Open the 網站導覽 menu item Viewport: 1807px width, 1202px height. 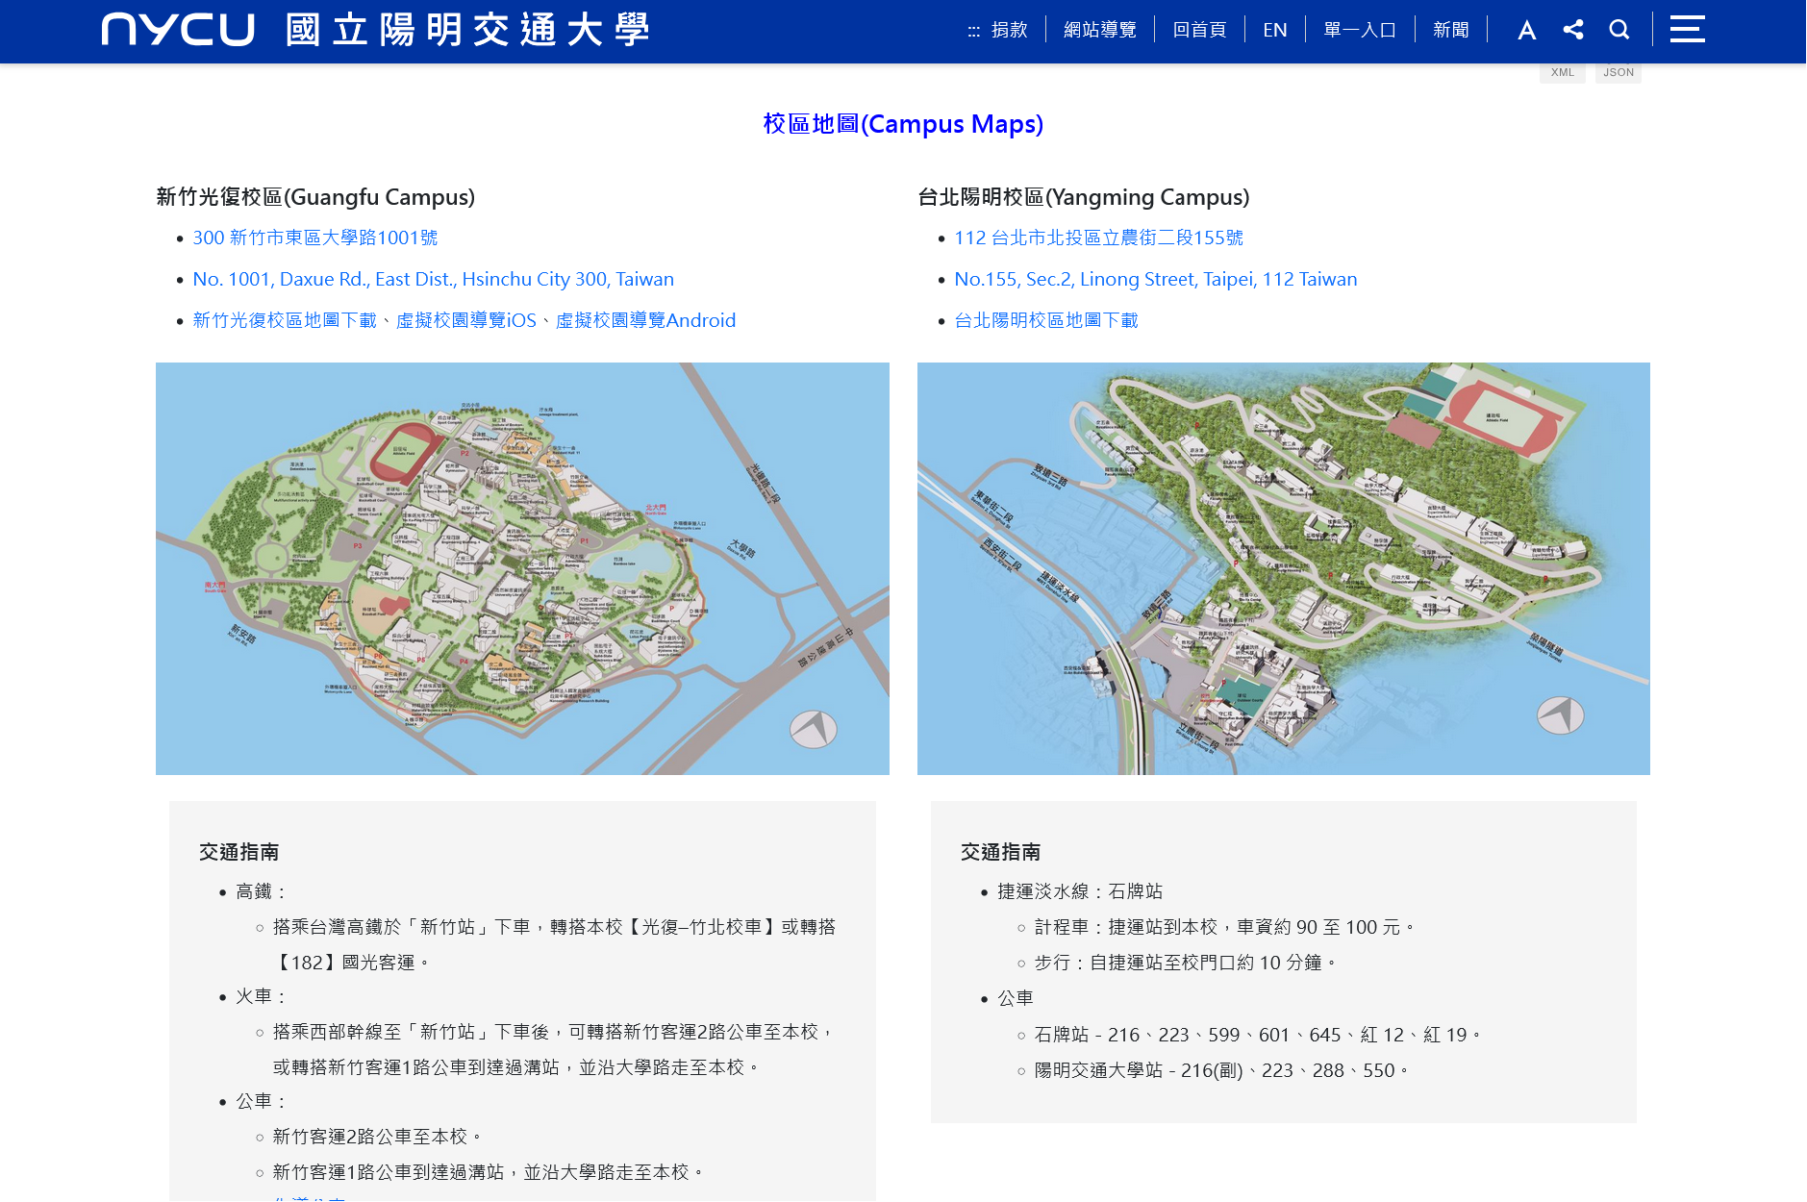(x=1100, y=30)
